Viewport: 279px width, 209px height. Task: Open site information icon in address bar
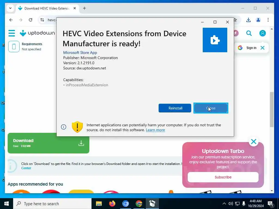pos(42,20)
